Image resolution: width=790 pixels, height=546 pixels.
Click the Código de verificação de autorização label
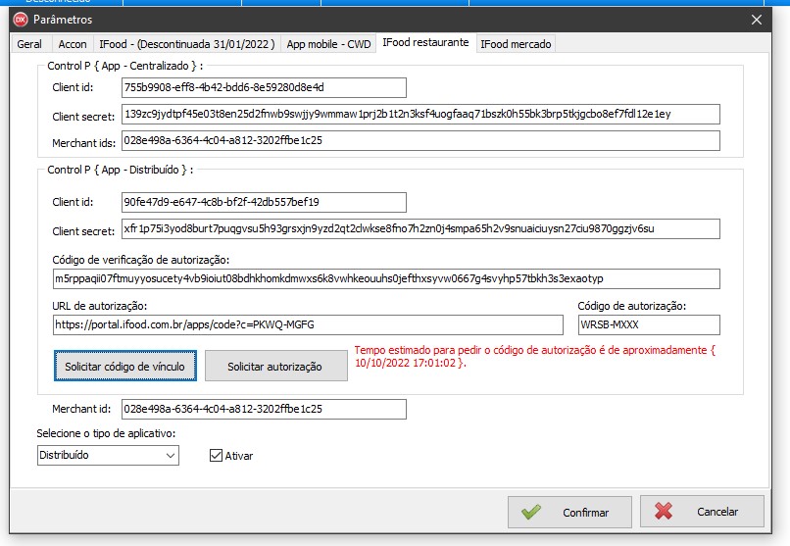pyautogui.click(x=140, y=260)
